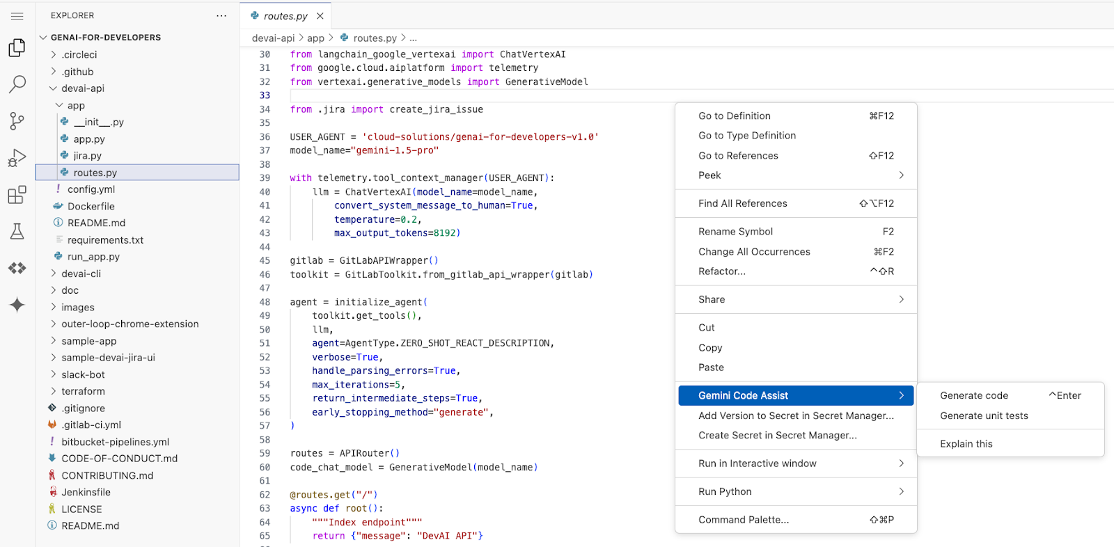The image size is (1114, 547).
Task: Open the Source Control view icon
Action: pos(17,121)
